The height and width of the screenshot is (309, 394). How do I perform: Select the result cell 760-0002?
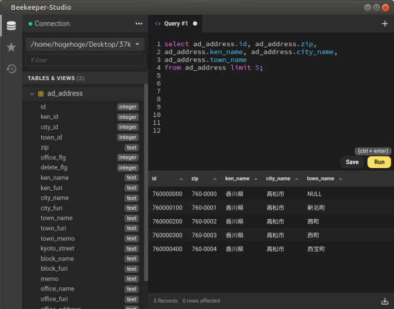tap(204, 222)
